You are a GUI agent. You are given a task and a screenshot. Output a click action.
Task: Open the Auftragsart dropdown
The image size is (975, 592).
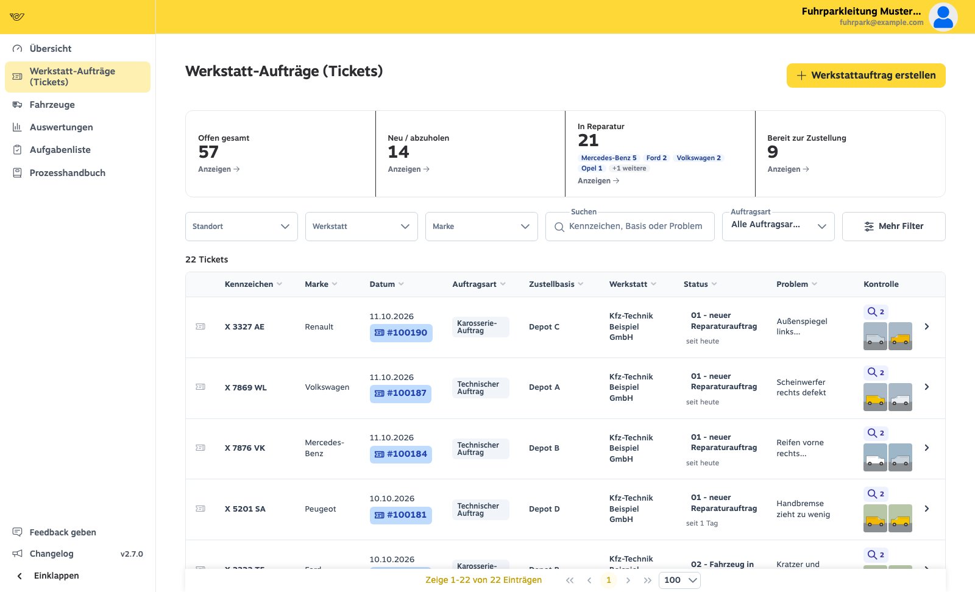[x=778, y=227]
